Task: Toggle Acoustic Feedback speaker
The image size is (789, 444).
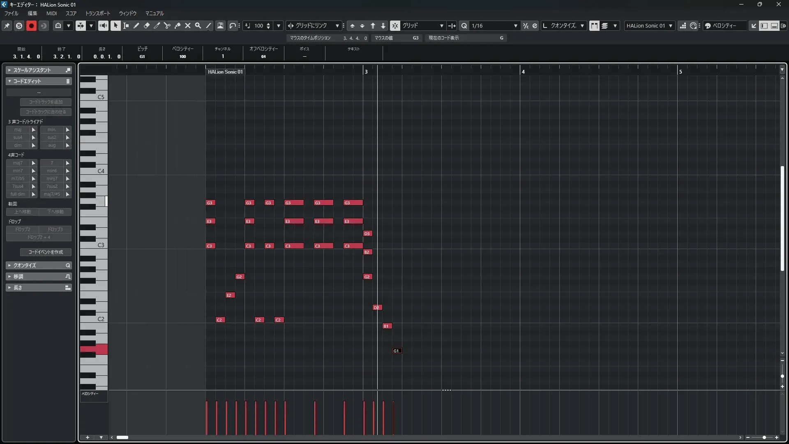Action: [x=103, y=25]
